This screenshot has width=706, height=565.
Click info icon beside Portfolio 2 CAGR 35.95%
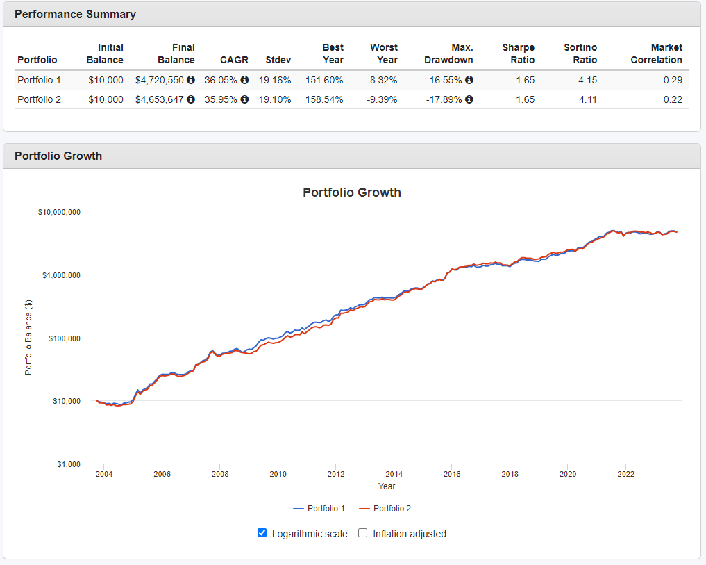pos(244,99)
